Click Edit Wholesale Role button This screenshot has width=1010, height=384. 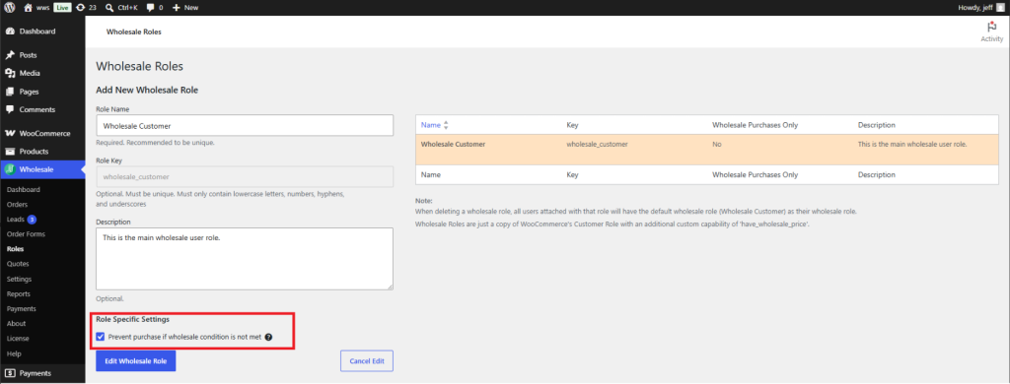(136, 360)
